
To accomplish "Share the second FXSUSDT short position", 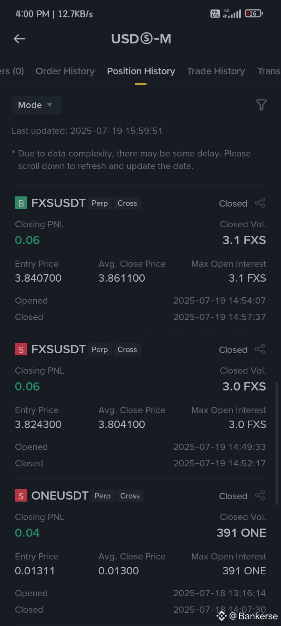I will (x=260, y=349).
